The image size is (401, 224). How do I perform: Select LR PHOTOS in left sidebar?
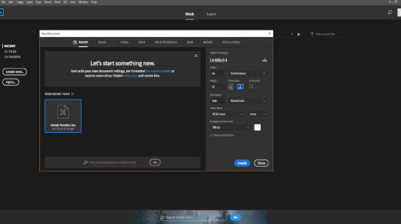12,57
